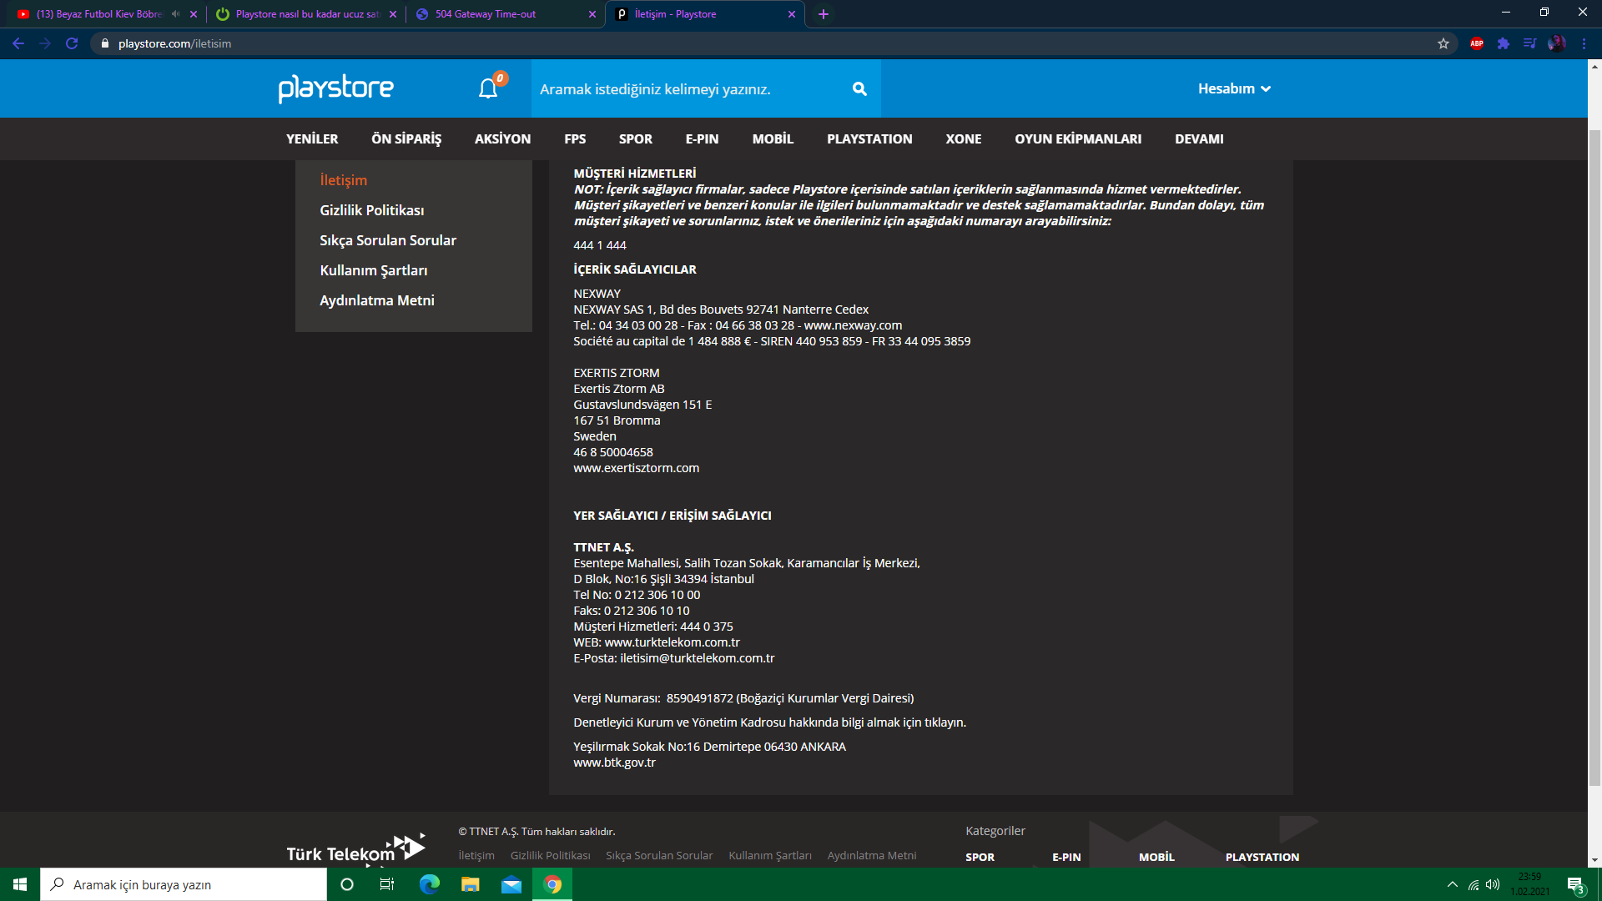Open the E-PIN category menu item
1602x901 pixels.
pyautogui.click(x=702, y=138)
